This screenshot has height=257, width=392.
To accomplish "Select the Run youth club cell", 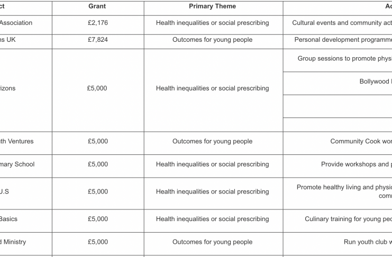I will [368, 242].
